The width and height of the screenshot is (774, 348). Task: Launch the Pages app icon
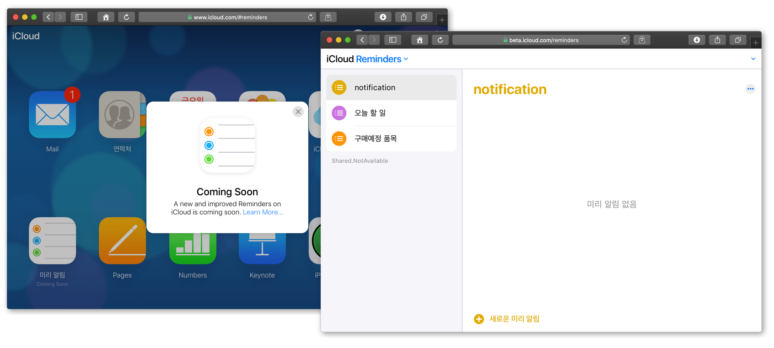pyautogui.click(x=122, y=241)
